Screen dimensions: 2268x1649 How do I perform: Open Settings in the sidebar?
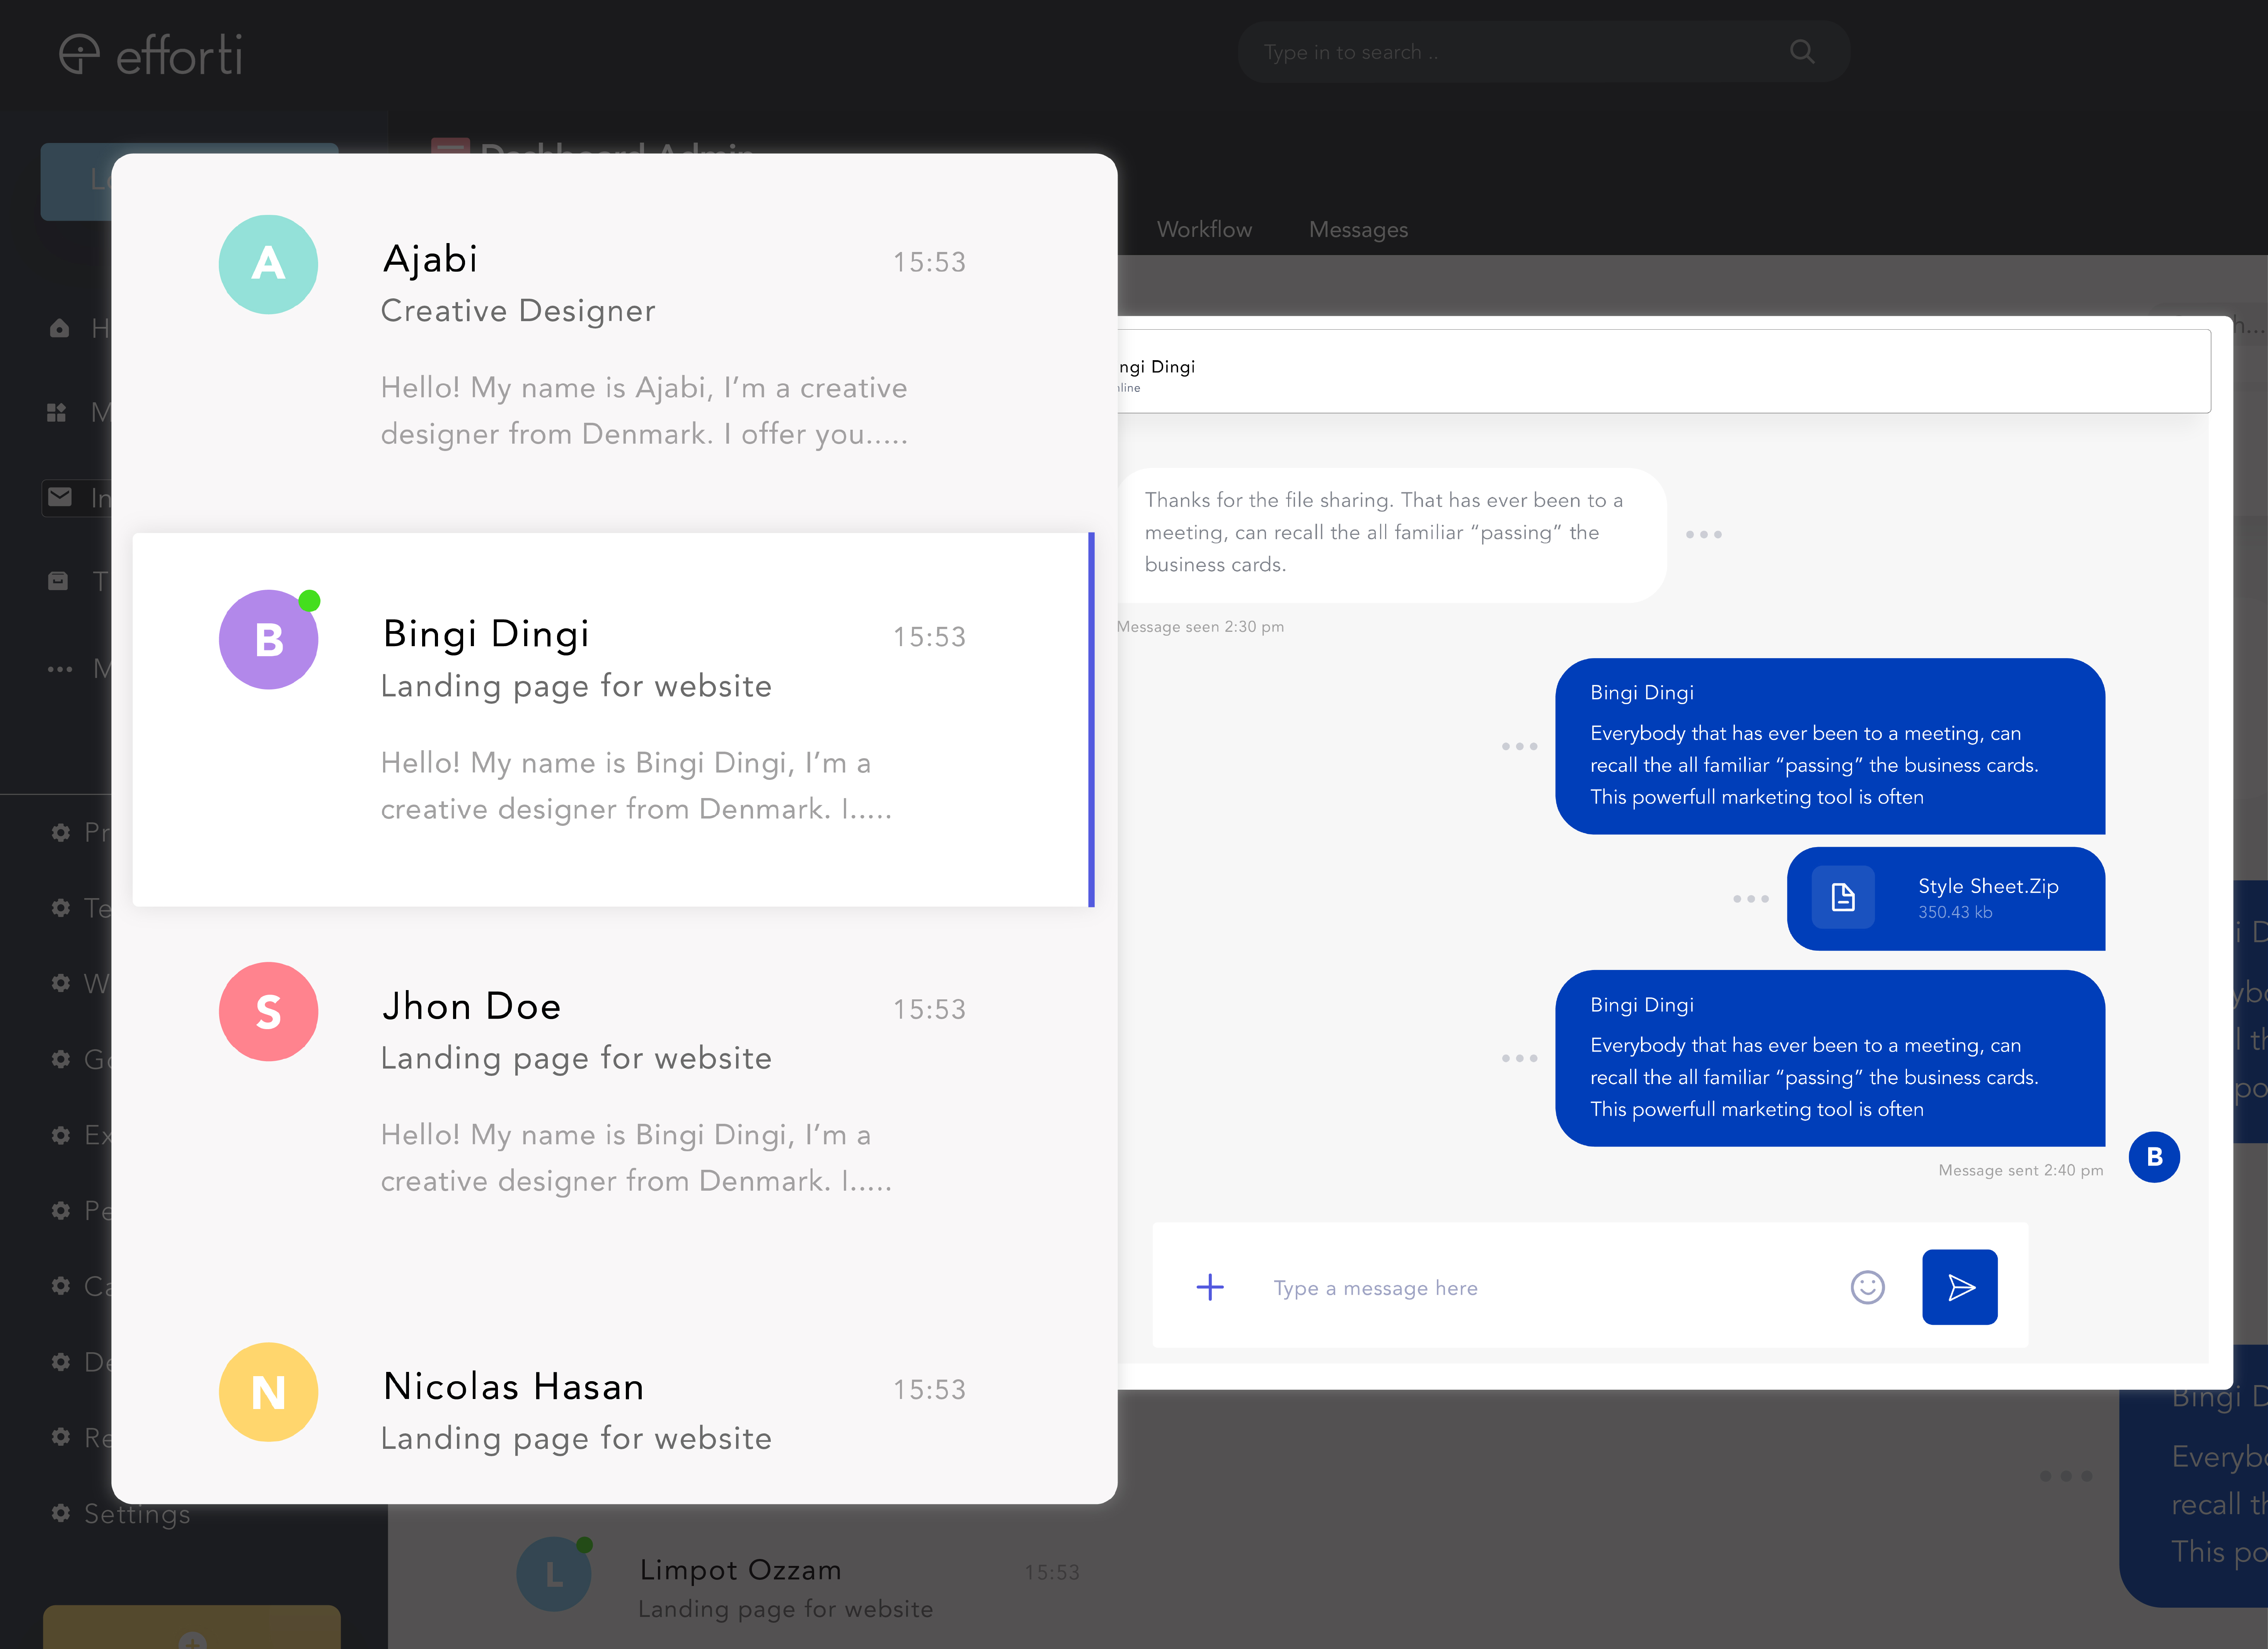[x=137, y=1514]
